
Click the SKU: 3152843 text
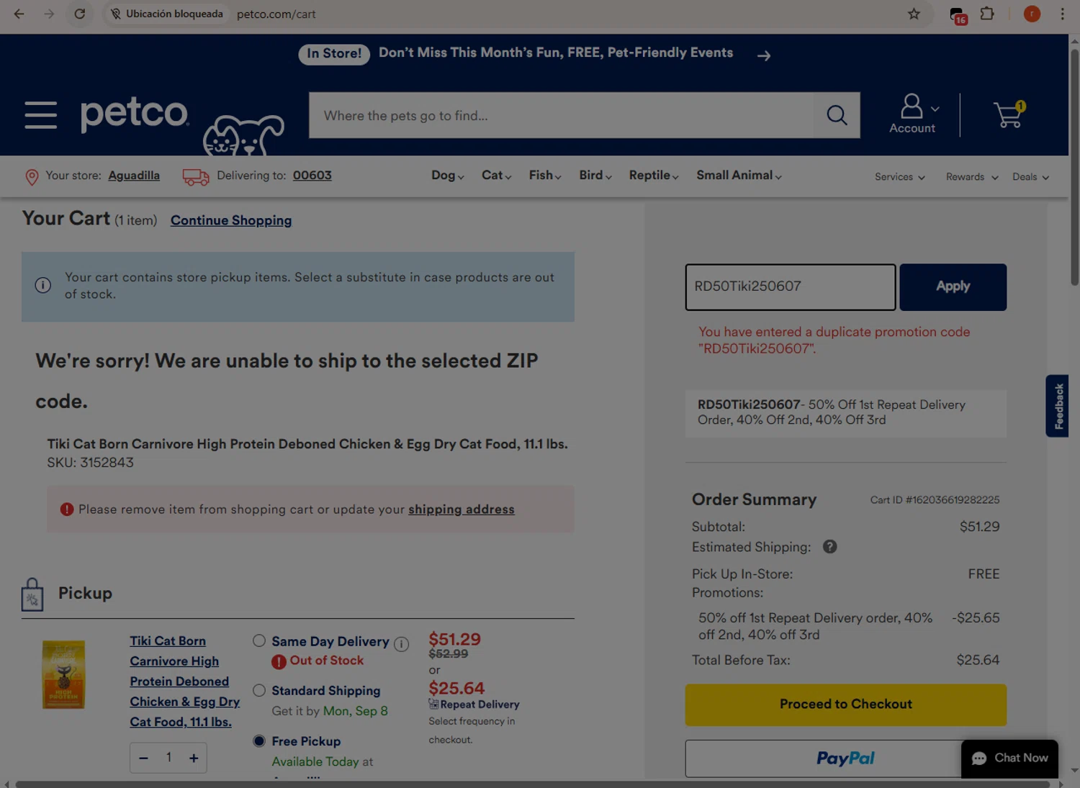91,463
